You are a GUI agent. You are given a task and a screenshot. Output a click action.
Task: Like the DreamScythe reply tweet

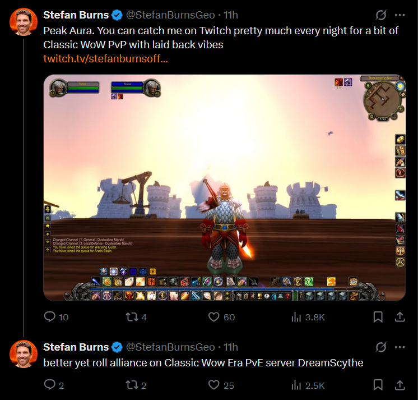(x=221, y=385)
